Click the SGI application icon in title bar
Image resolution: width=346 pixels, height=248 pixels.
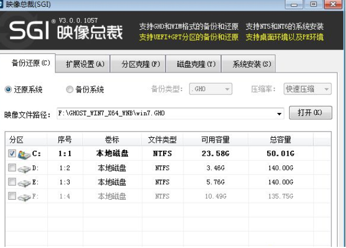(x=6, y=5)
